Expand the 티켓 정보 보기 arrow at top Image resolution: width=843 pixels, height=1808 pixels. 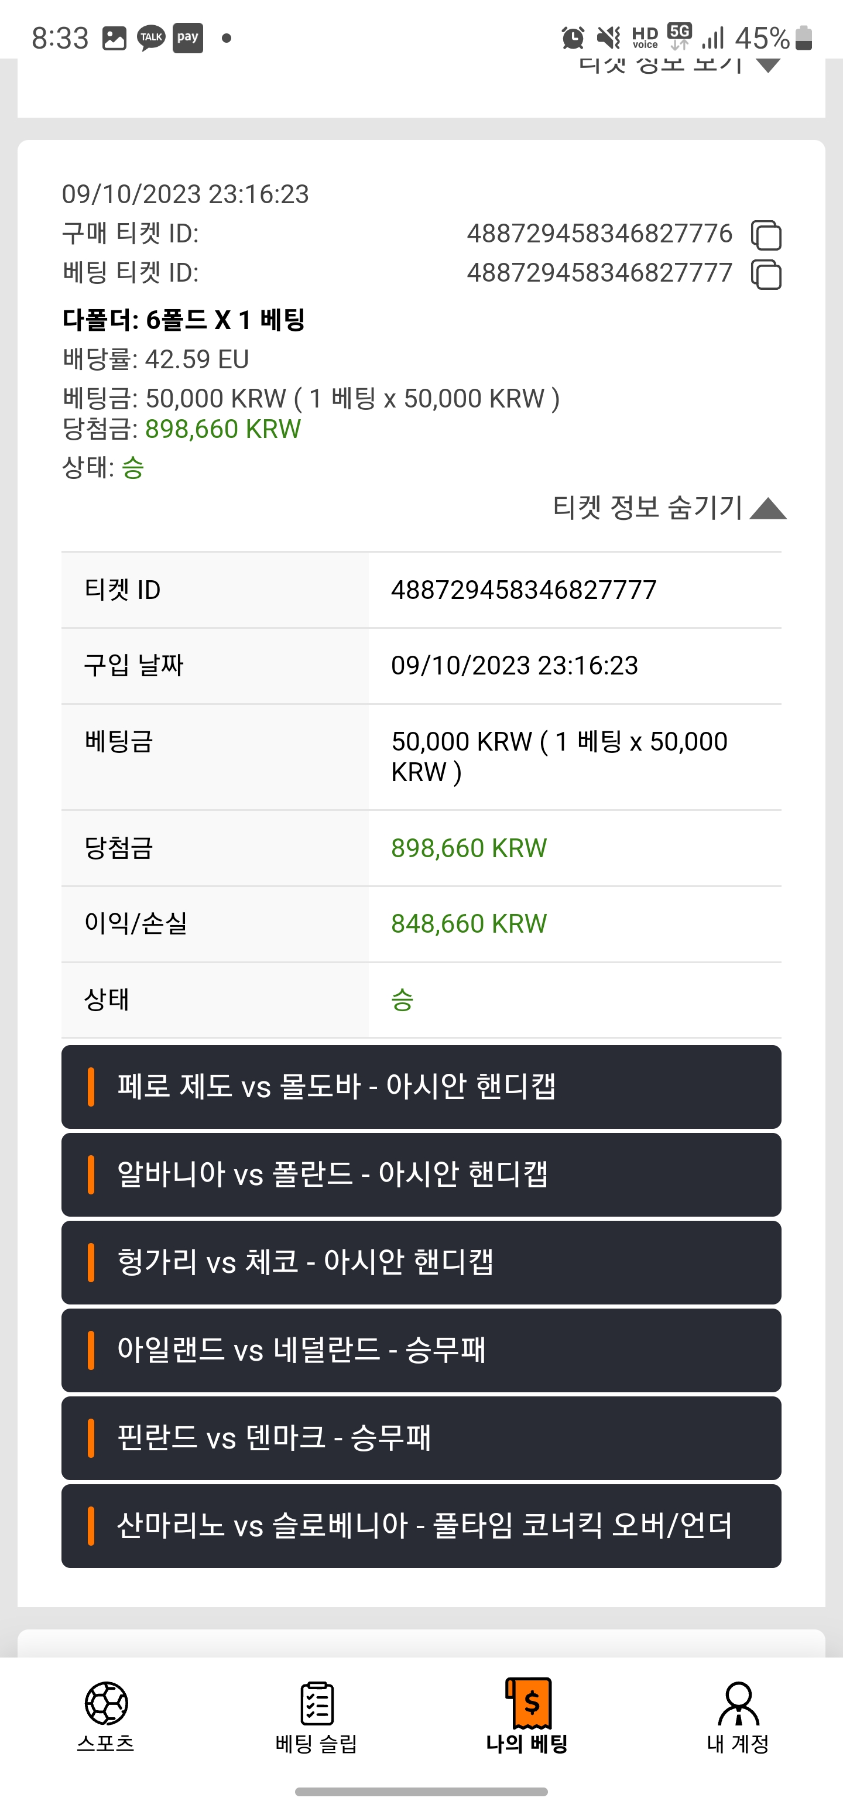(x=769, y=65)
